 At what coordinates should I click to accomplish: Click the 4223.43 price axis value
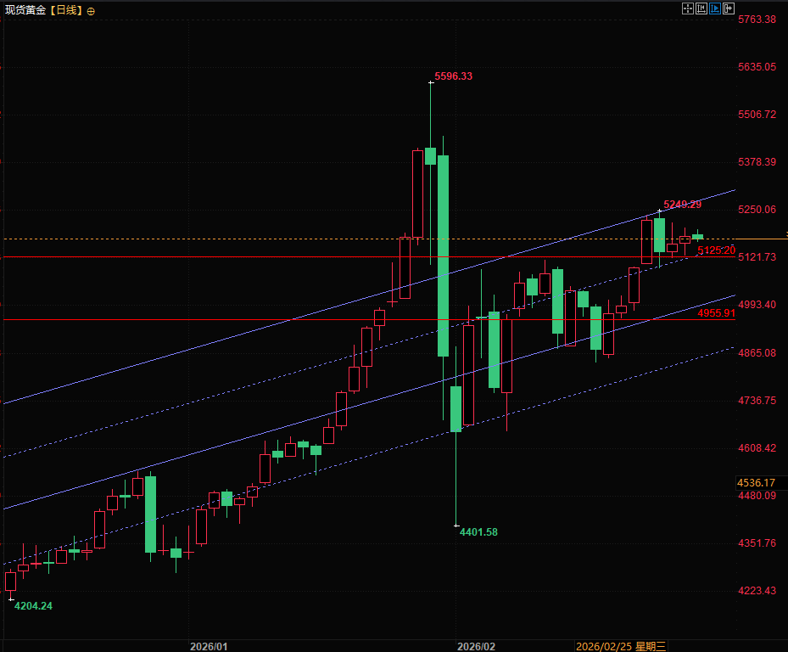(757, 591)
